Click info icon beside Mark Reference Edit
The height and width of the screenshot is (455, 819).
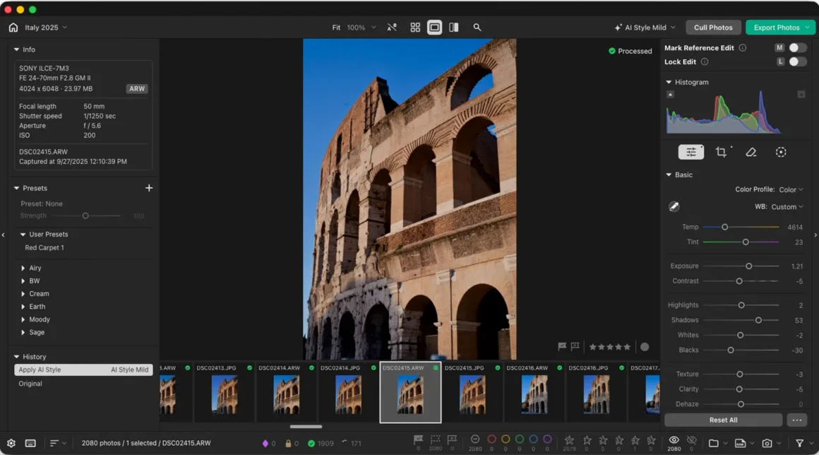coord(742,47)
